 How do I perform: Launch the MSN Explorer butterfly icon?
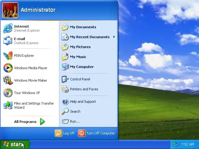tap(8, 55)
